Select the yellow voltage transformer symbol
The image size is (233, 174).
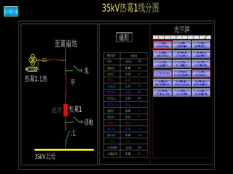tap(33, 60)
